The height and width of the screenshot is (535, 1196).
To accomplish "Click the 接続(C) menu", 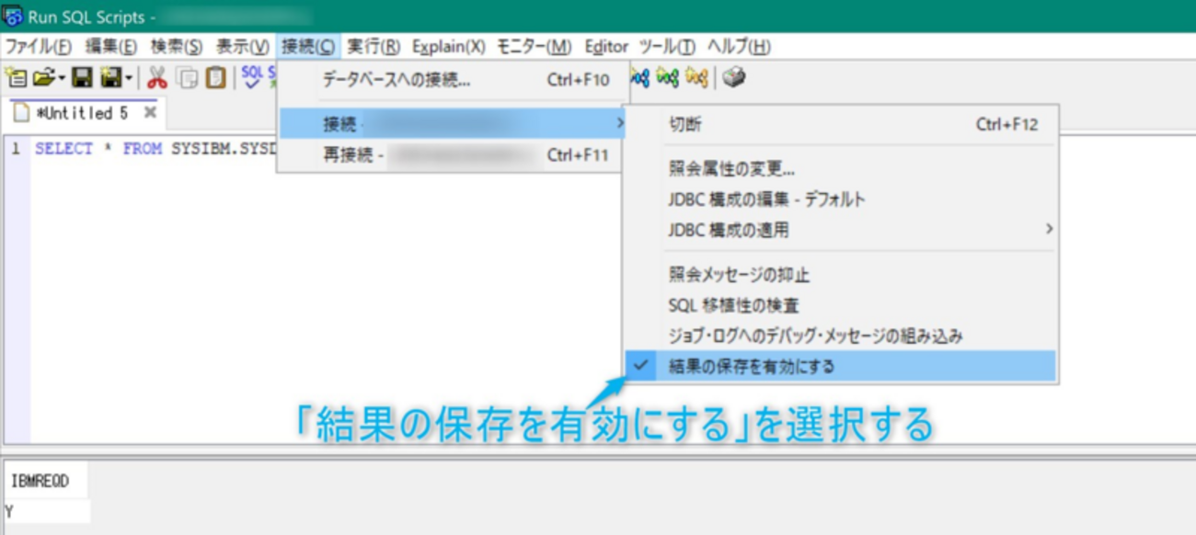I will click(x=309, y=46).
